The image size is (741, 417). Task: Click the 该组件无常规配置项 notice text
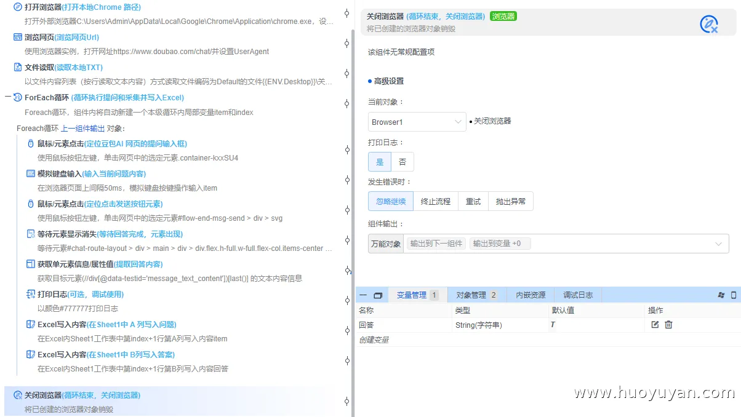coord(401,52)
